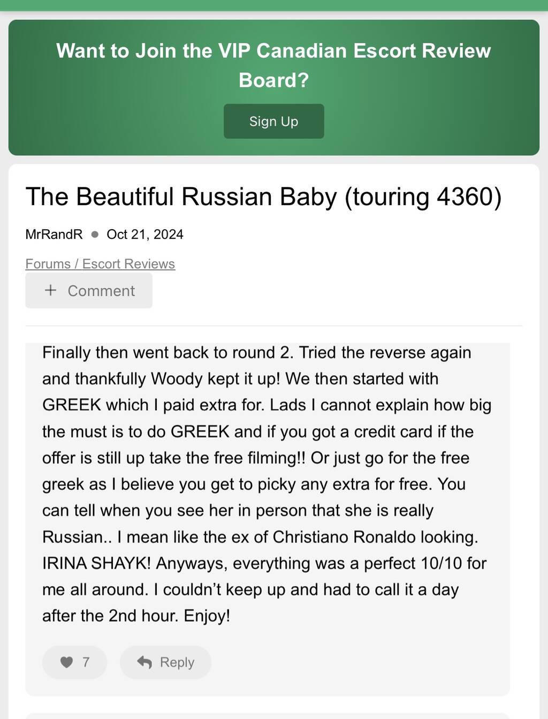Click the heart like icon
The width and height of the screenshot is (548, 719).
pos(66,662)
